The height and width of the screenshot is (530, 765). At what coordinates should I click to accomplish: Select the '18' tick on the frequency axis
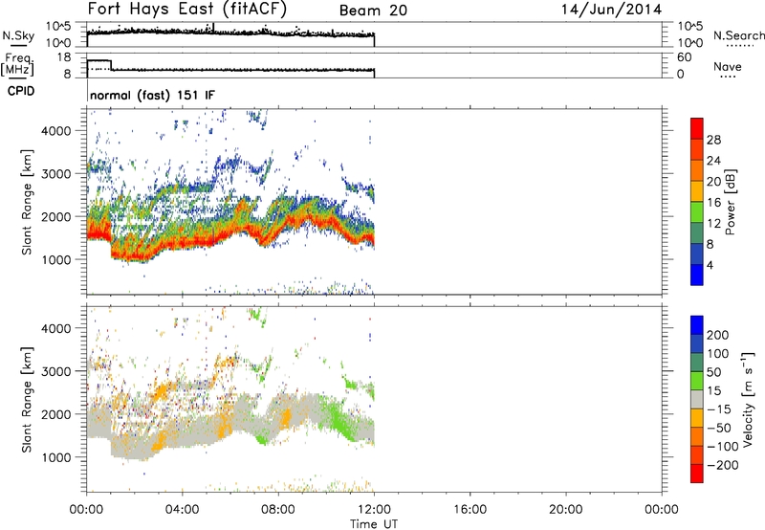pyautogui.click(x=64, y=57)
